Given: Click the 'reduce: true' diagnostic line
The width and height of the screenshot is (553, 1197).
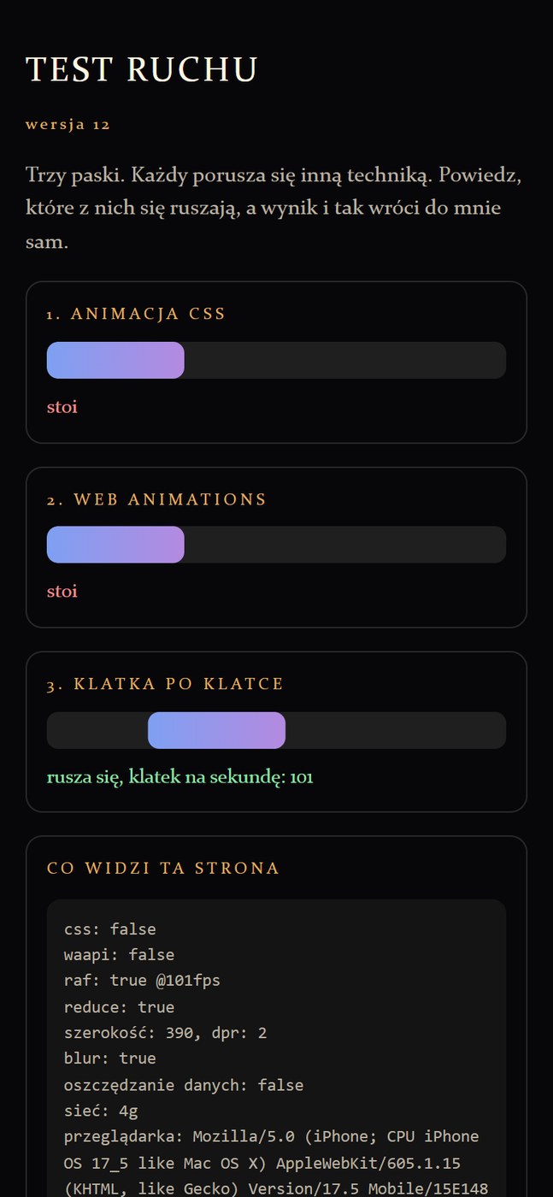Looking at the screenshot, I should click(119, 1007).
